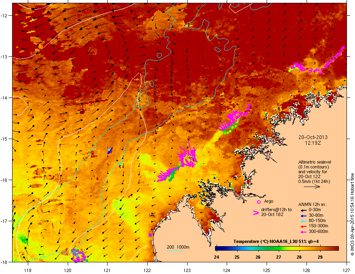
Task: Click the 200 1000m contour legend text
Action: click(178, 247)
